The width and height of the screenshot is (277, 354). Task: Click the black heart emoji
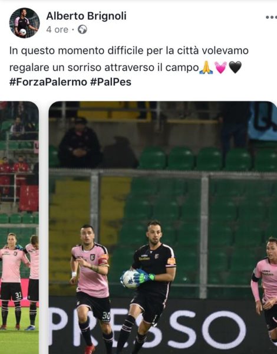pos(235,67)
